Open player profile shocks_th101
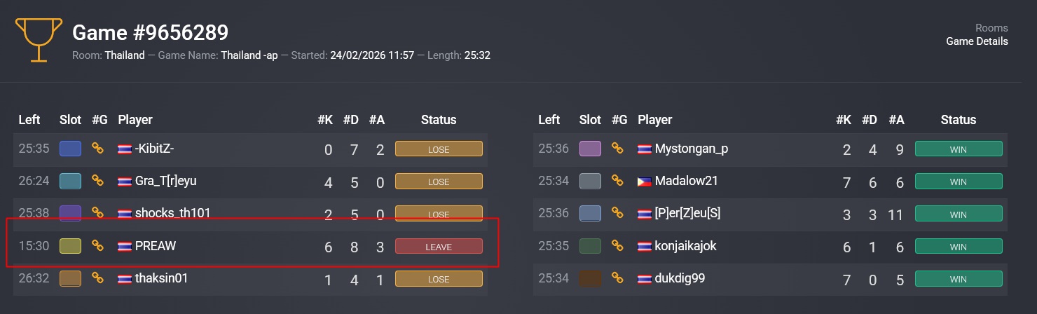The height and width of the screenshot is (314, 1037). pos(172,213)
